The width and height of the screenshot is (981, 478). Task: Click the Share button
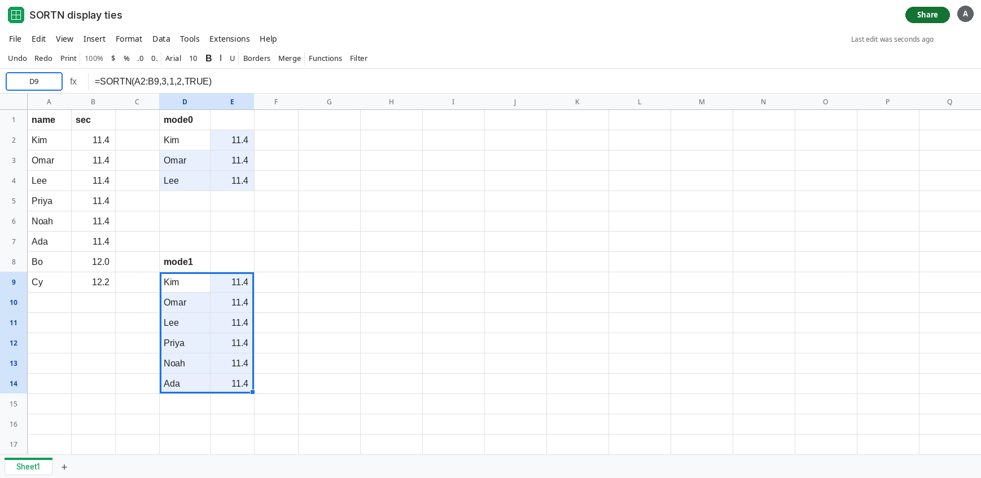pyautogui.click(x=927, y=15)
